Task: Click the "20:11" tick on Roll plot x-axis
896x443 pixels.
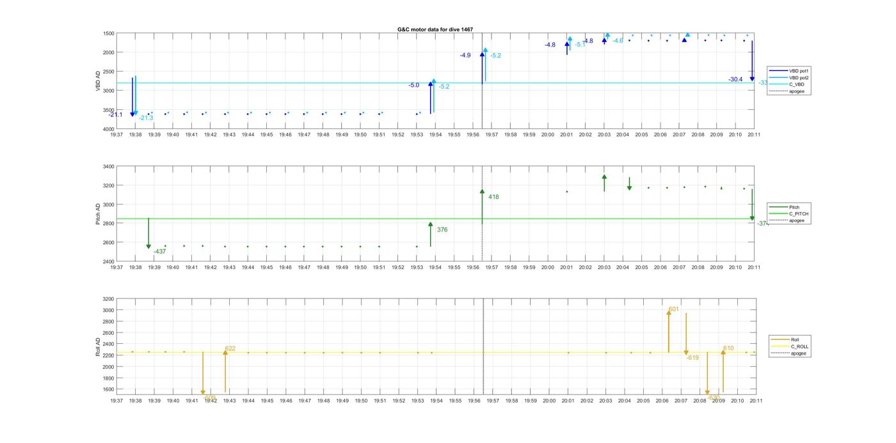Action: (756, 401)
